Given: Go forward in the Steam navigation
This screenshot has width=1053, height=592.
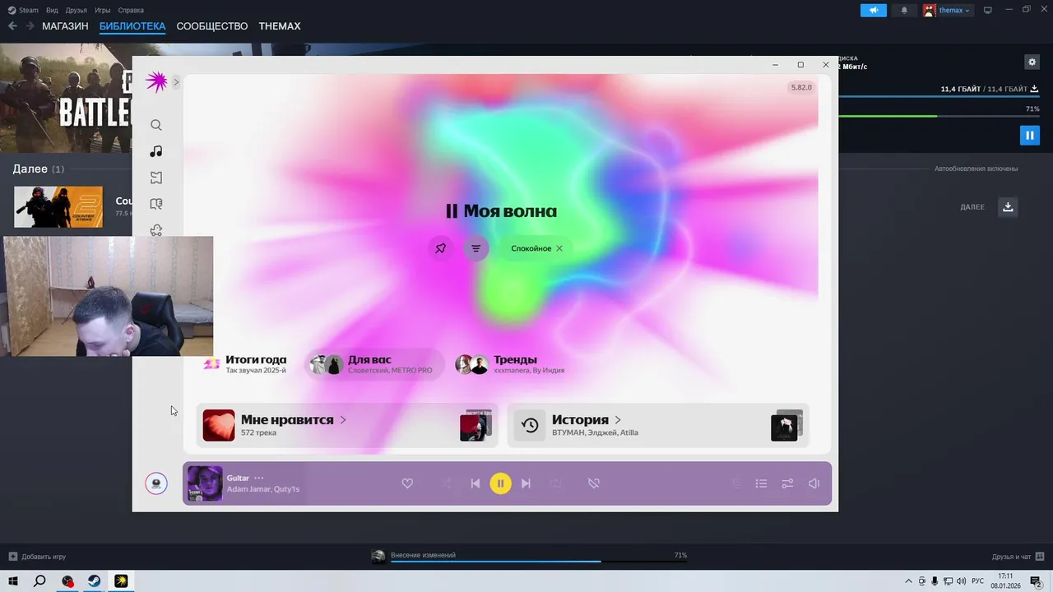Looking at the screenshot, I should (x=30, y=26).
